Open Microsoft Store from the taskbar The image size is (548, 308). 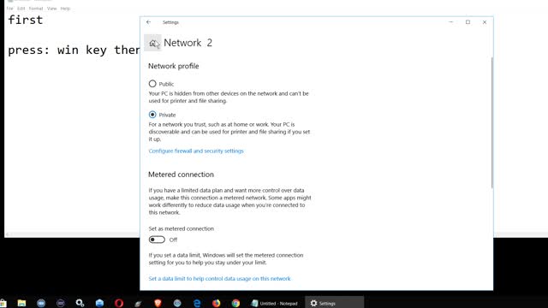click(3, 303)
